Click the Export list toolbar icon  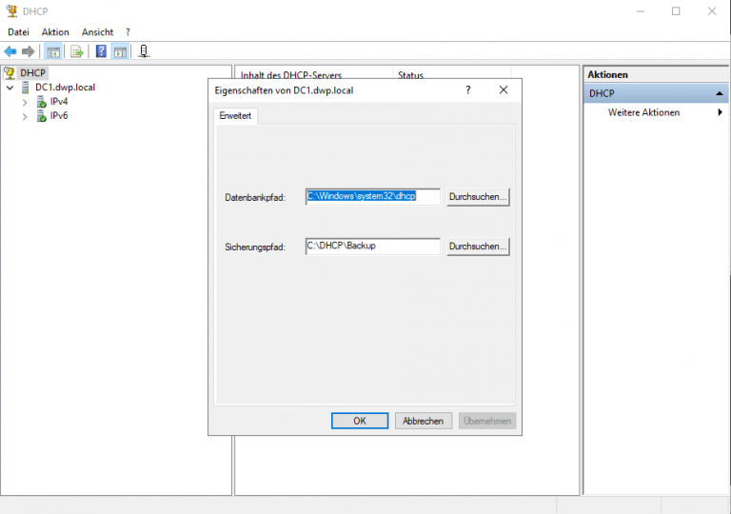(x=77, y=51)
